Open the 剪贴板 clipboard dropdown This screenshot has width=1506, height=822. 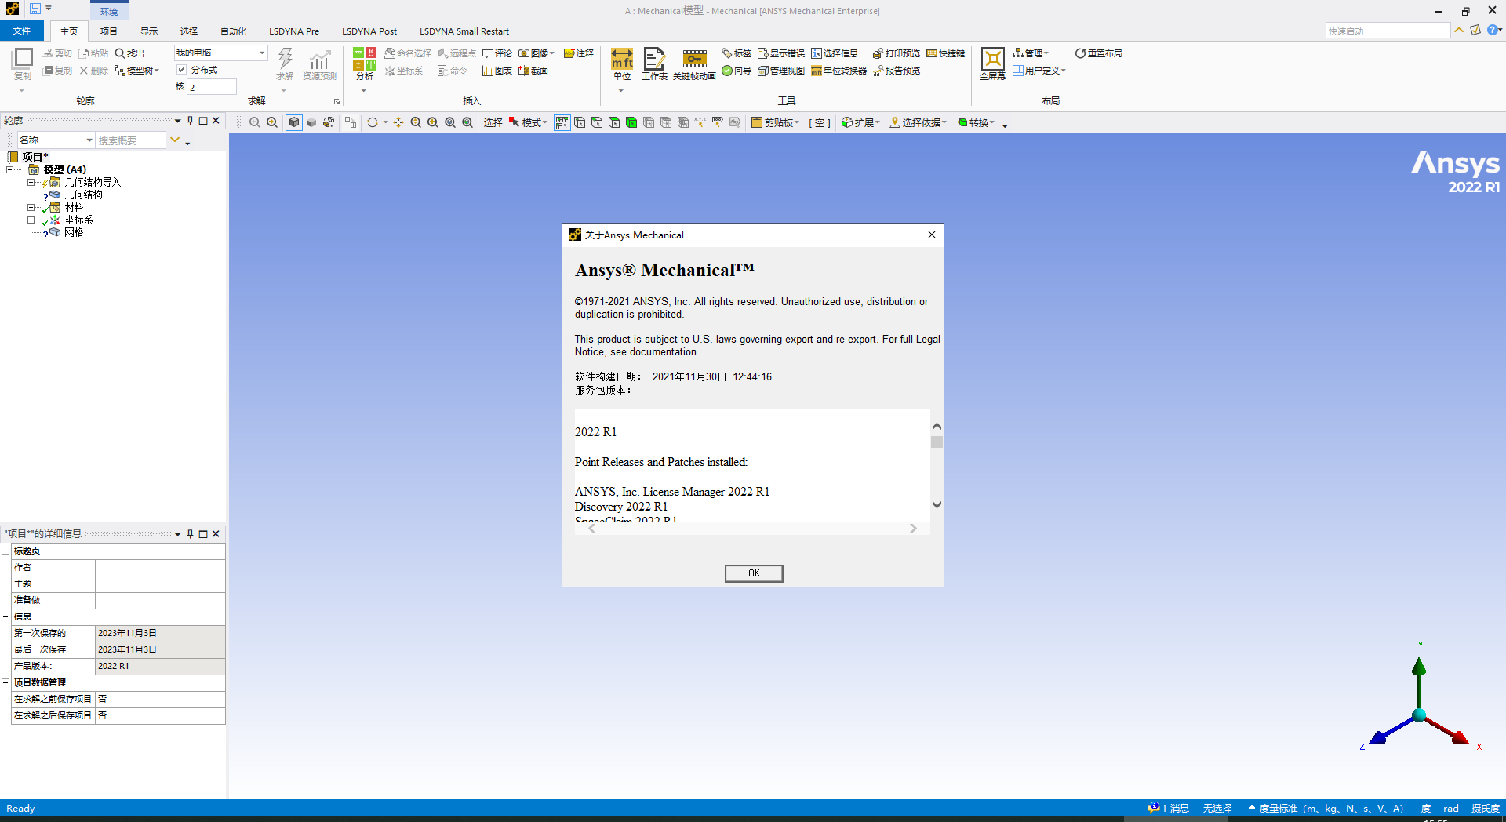click(775, 122)
